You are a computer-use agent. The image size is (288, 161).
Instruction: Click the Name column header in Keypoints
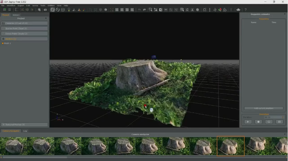coord(253,22)
